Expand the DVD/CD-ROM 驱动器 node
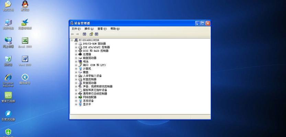 [76, 43]
